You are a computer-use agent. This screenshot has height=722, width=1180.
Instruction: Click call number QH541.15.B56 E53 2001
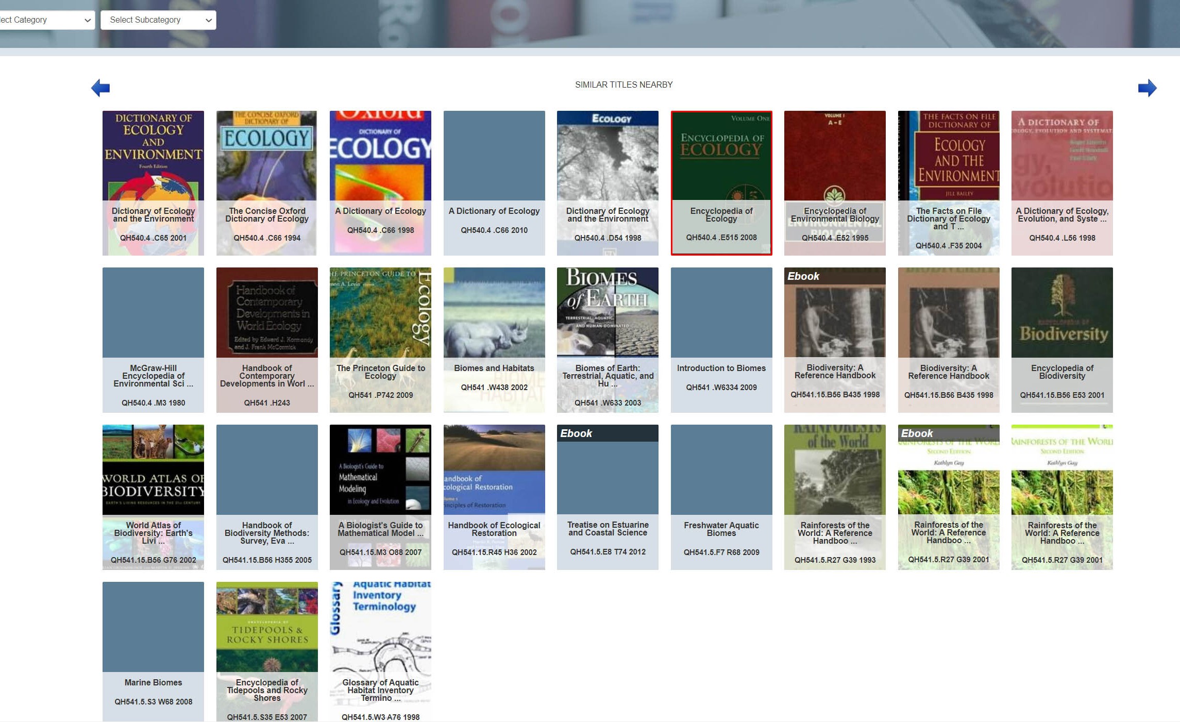pyautogui.click(x=1062, y=395)
